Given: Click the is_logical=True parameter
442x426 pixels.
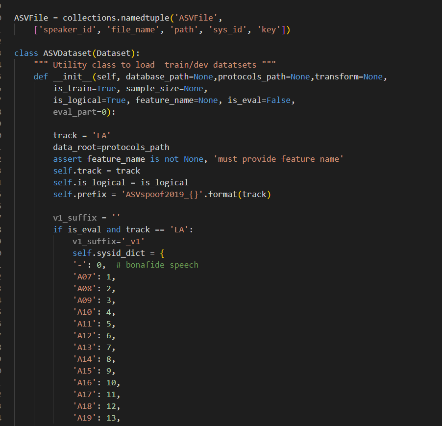Looking at the screenshot, I should pos(89,100).
